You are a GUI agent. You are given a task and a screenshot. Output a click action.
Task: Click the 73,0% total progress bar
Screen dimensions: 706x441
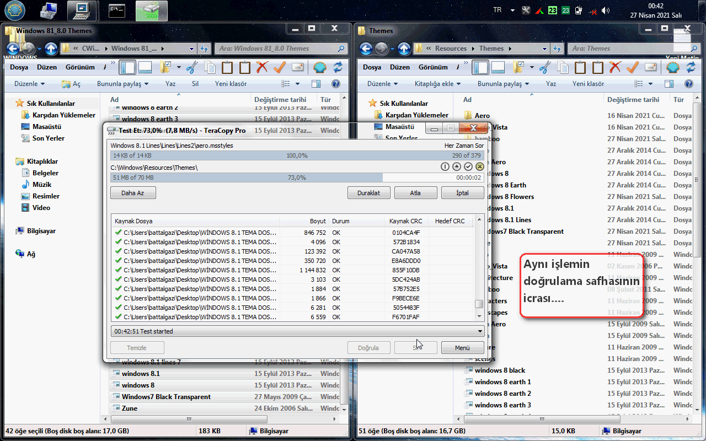297,178
